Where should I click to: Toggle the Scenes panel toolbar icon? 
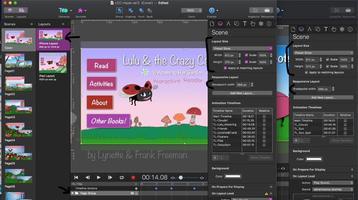pos(10,10)
